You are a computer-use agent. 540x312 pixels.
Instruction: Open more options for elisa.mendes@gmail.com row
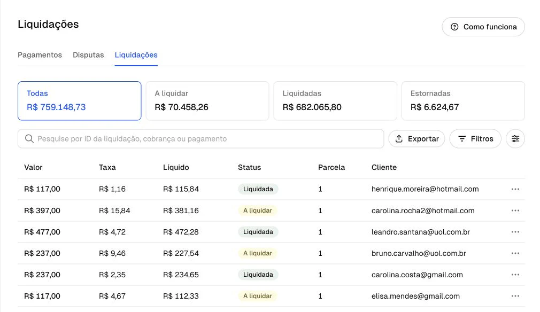pos(515,296)
